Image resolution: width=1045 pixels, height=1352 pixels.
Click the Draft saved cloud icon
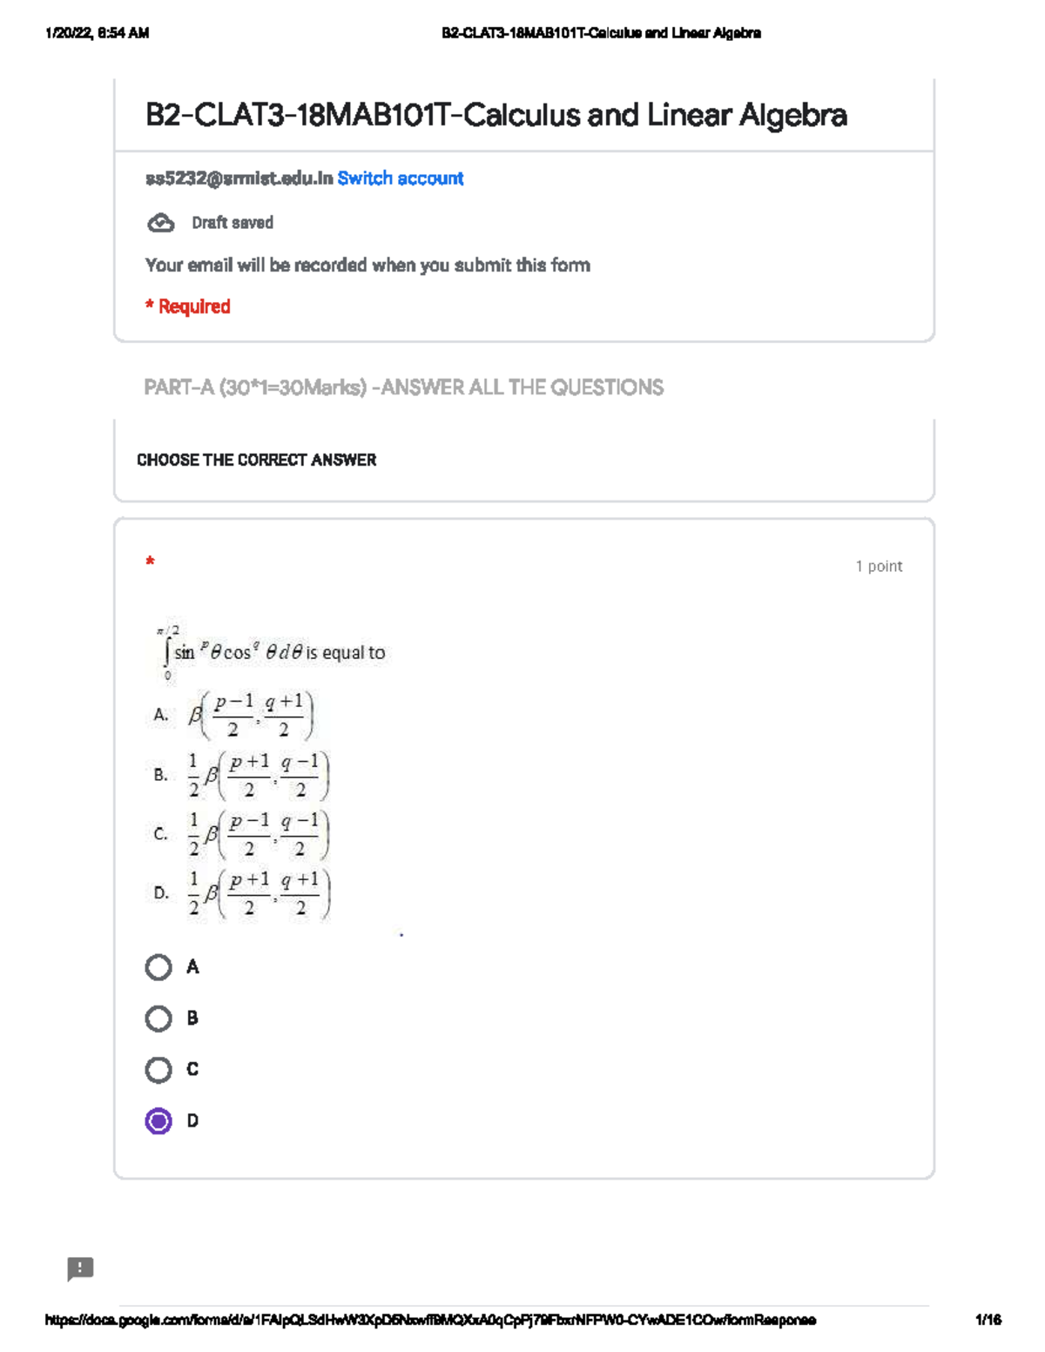coord(161,223)
